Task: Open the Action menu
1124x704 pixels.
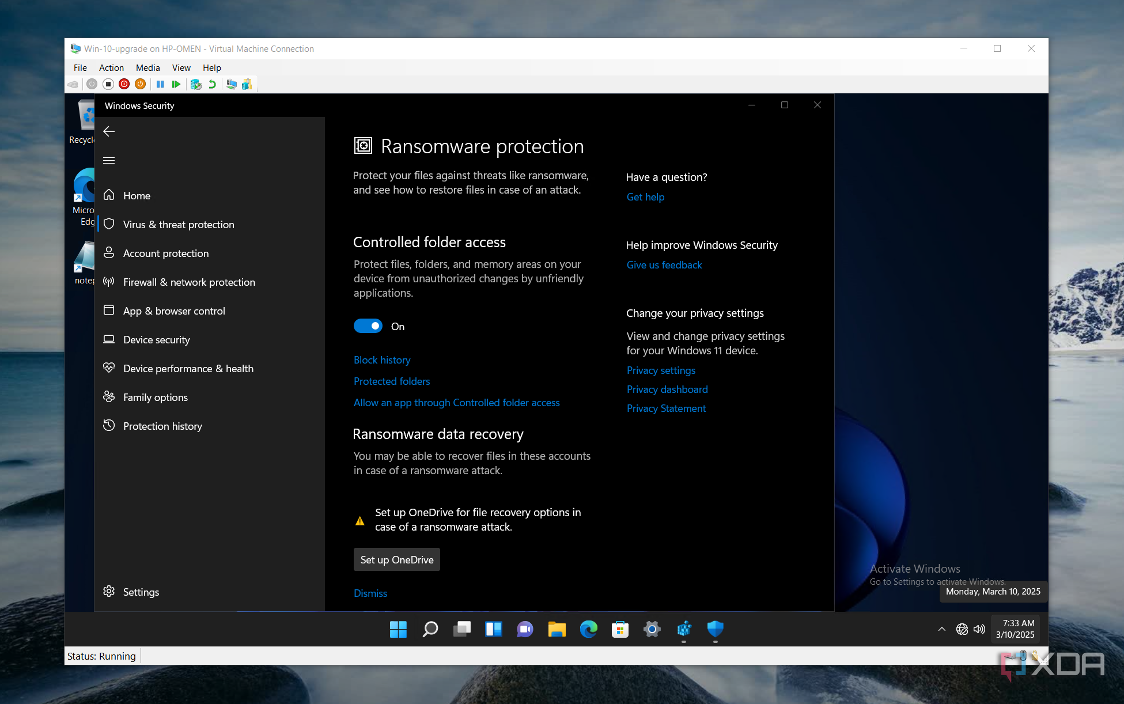Action: (111, 67)
